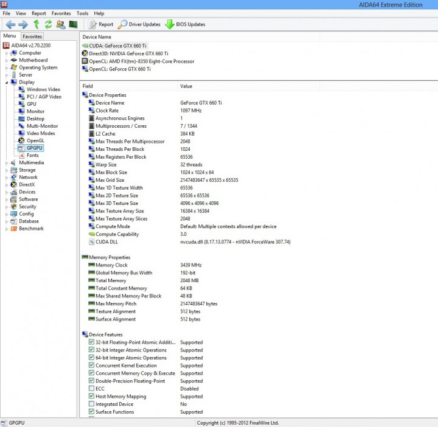Expand the Operating System node
438x427 pixels.
(7, 68)
